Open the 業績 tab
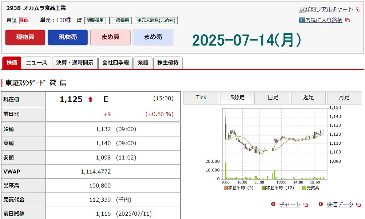This screenshot has height=219, width=365. pos(143,63)
